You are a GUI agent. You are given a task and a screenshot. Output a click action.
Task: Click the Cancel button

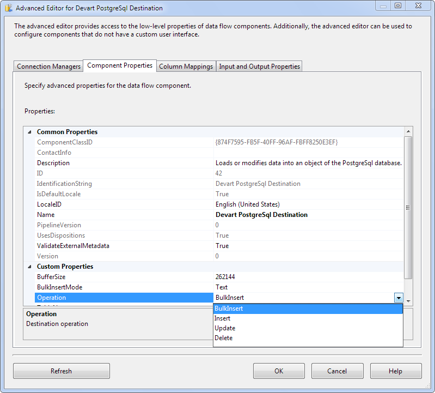pyautogui.click(x=337, y=371)
